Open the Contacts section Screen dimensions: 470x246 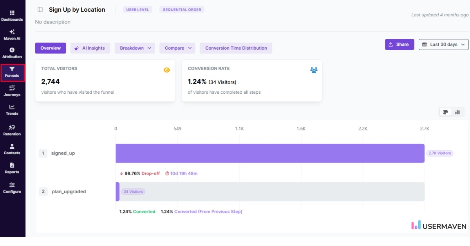click(12, 150)
